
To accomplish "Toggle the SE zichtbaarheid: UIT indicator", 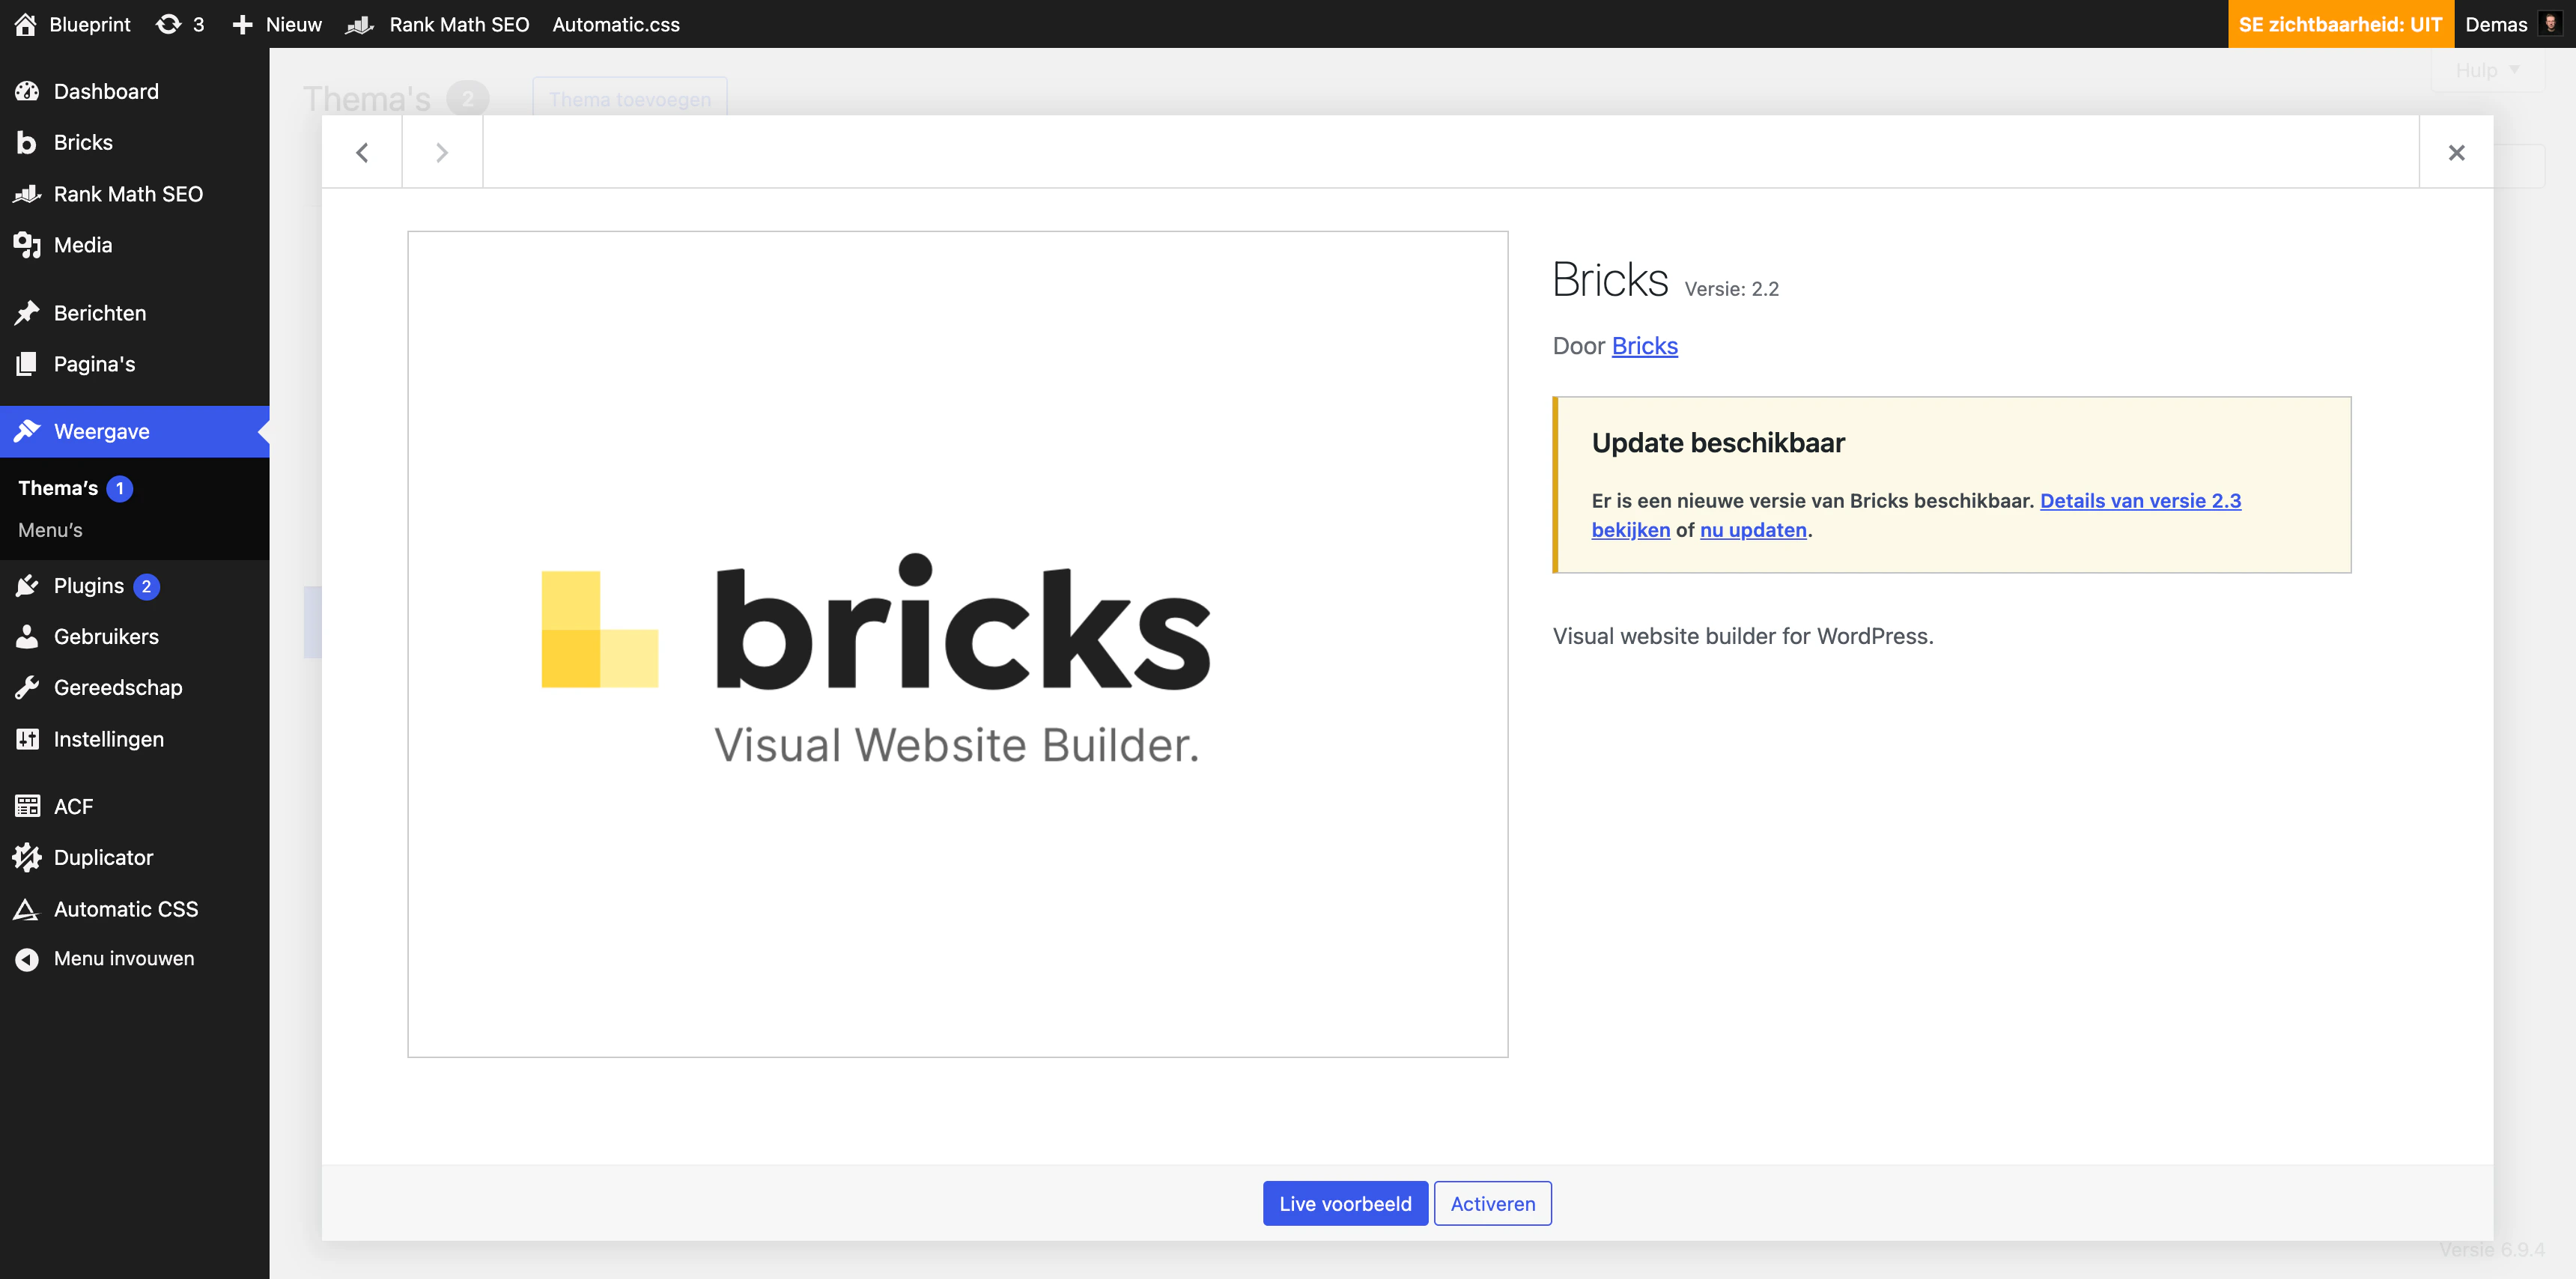I will [x=2339, y=24].
